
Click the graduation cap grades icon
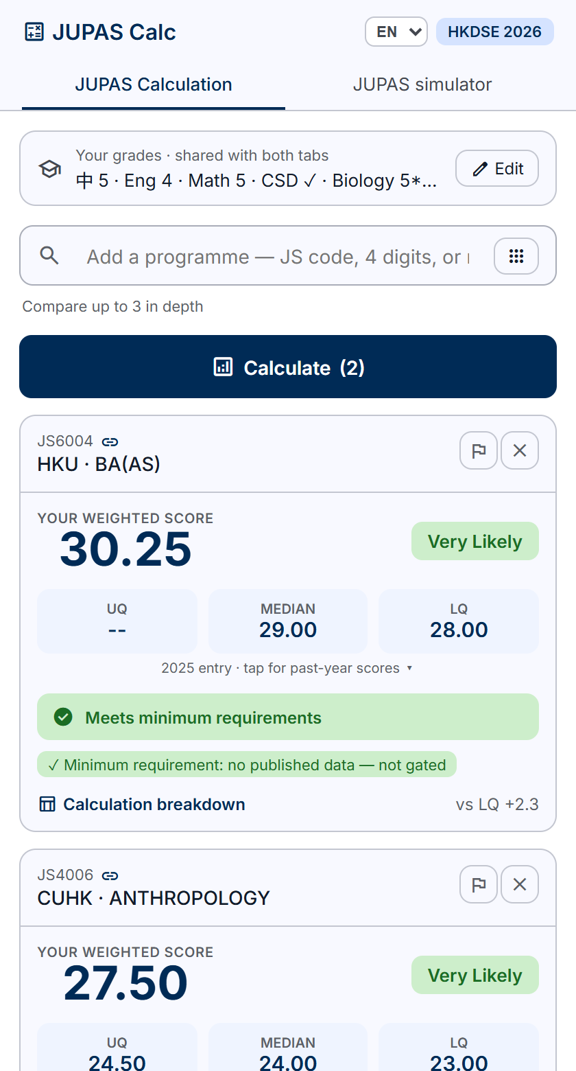pyautogui.click(x=49, y=169)
